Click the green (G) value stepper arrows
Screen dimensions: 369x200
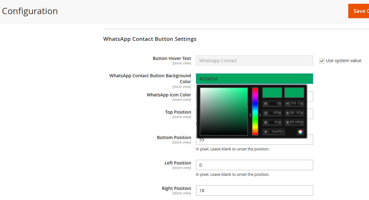(x=280, y=113)
